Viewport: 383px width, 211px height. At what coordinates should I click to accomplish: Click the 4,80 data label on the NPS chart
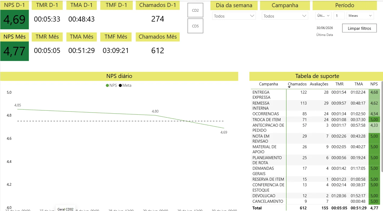(155, 111)
